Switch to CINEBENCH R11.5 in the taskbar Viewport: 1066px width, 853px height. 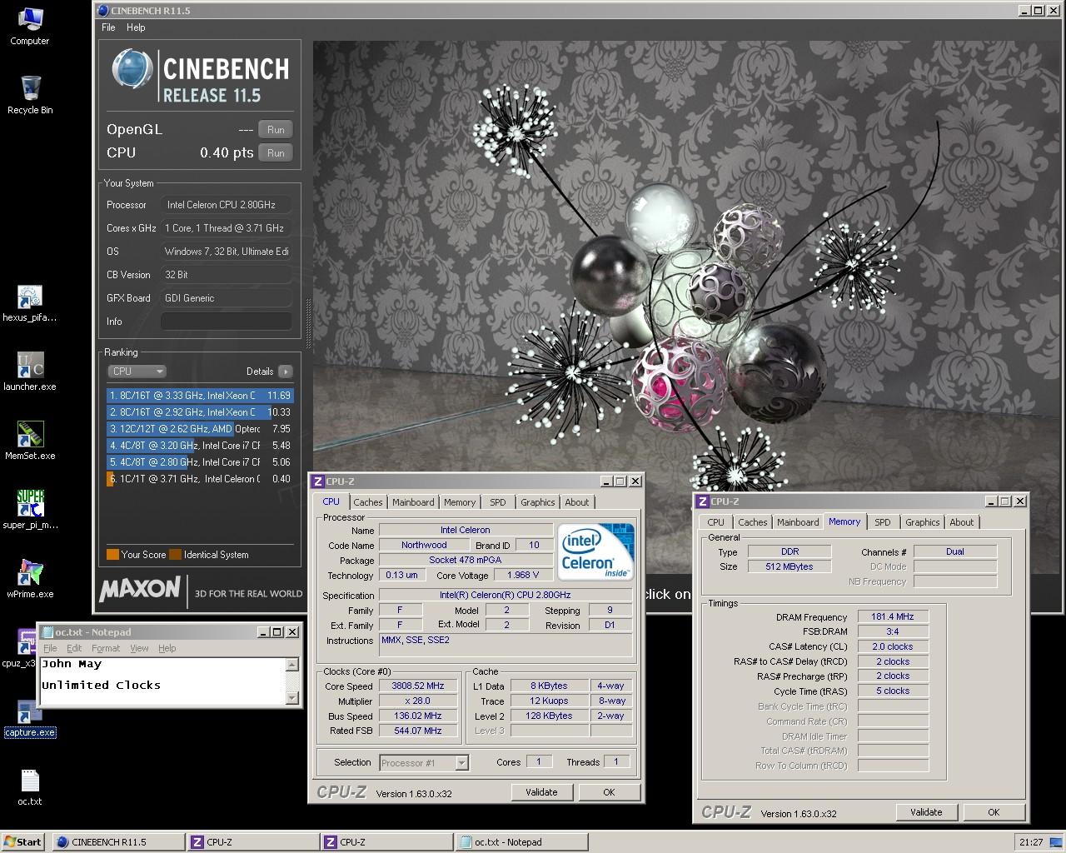pos(118,842)
